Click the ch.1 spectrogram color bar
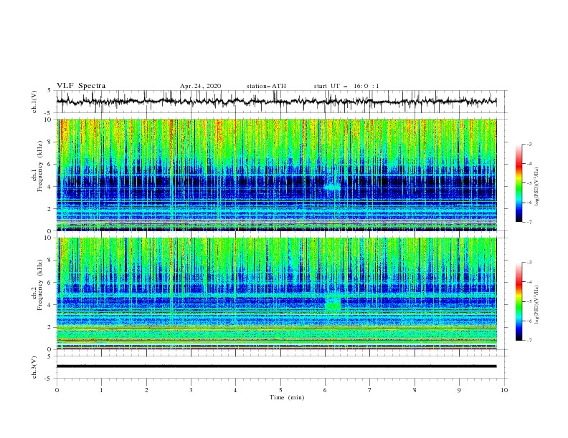568x438 pixels. point(519,183)
